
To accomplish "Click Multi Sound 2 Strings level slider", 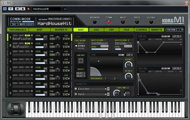I will tap(123, 49).
